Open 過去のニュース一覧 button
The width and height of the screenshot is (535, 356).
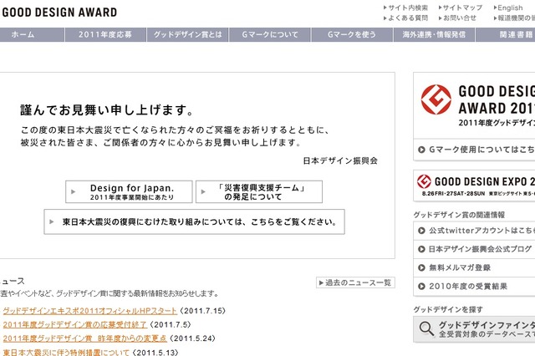[355, 282]
